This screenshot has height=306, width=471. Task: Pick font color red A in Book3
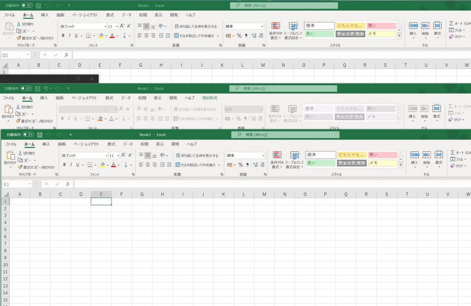tap(113, 165)
